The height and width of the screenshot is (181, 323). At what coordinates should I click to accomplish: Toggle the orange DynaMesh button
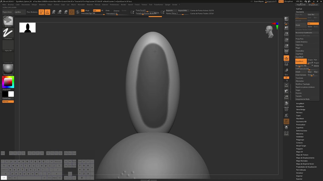coord(301,61)
